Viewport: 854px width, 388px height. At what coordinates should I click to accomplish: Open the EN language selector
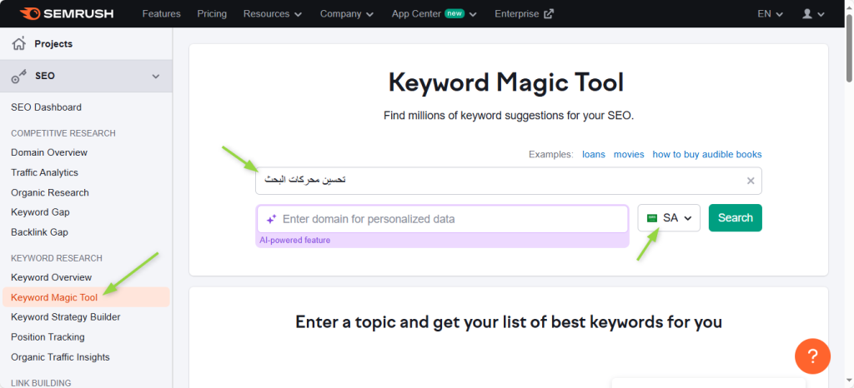[770, 13]
